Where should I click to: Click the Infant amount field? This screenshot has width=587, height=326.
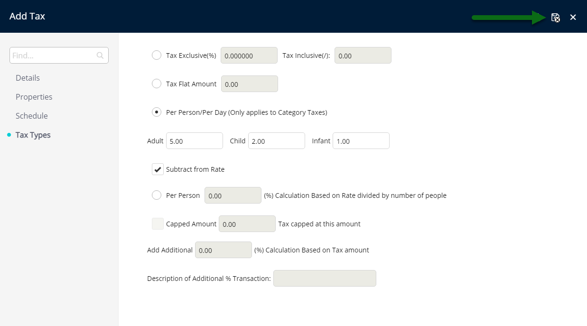[x=361, y=141]
